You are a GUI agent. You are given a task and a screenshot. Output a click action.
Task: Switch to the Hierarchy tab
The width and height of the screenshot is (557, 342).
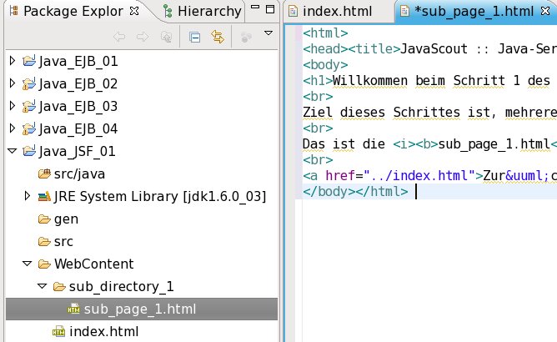click(x=208, y=12)
